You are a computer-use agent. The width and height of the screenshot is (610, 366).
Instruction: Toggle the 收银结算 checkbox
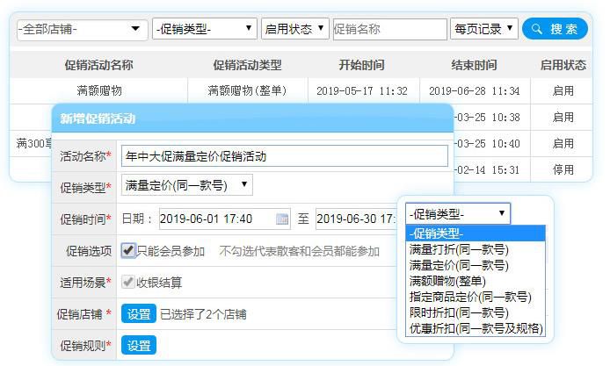coord(128,282)
